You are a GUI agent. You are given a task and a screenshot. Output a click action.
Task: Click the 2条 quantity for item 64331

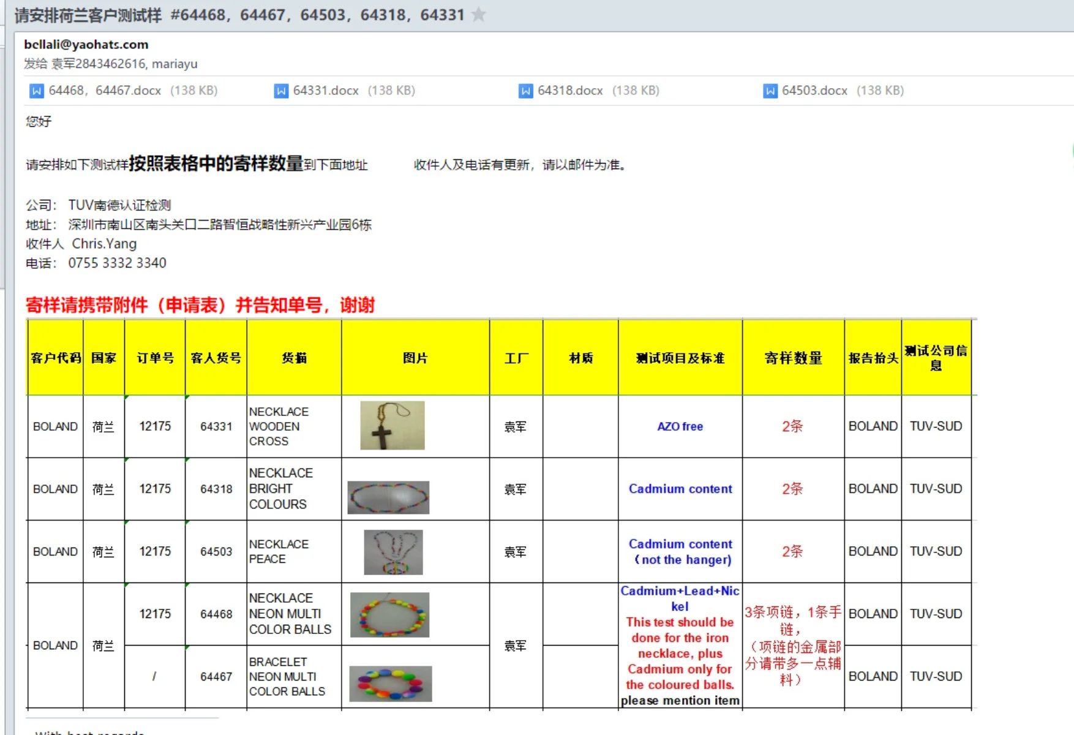click(792, 426)
